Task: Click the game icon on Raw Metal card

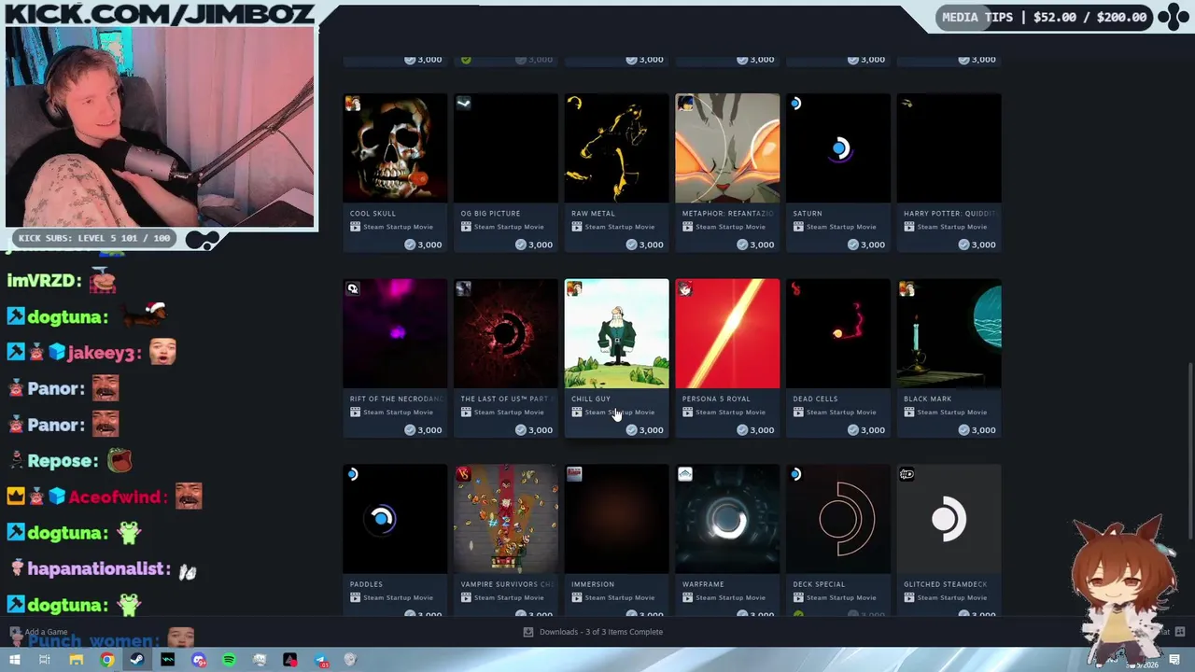Action: click(x=574, y=104)
